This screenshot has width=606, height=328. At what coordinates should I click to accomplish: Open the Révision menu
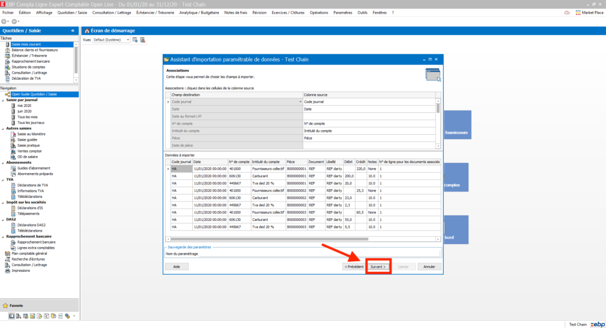point(259,13)
